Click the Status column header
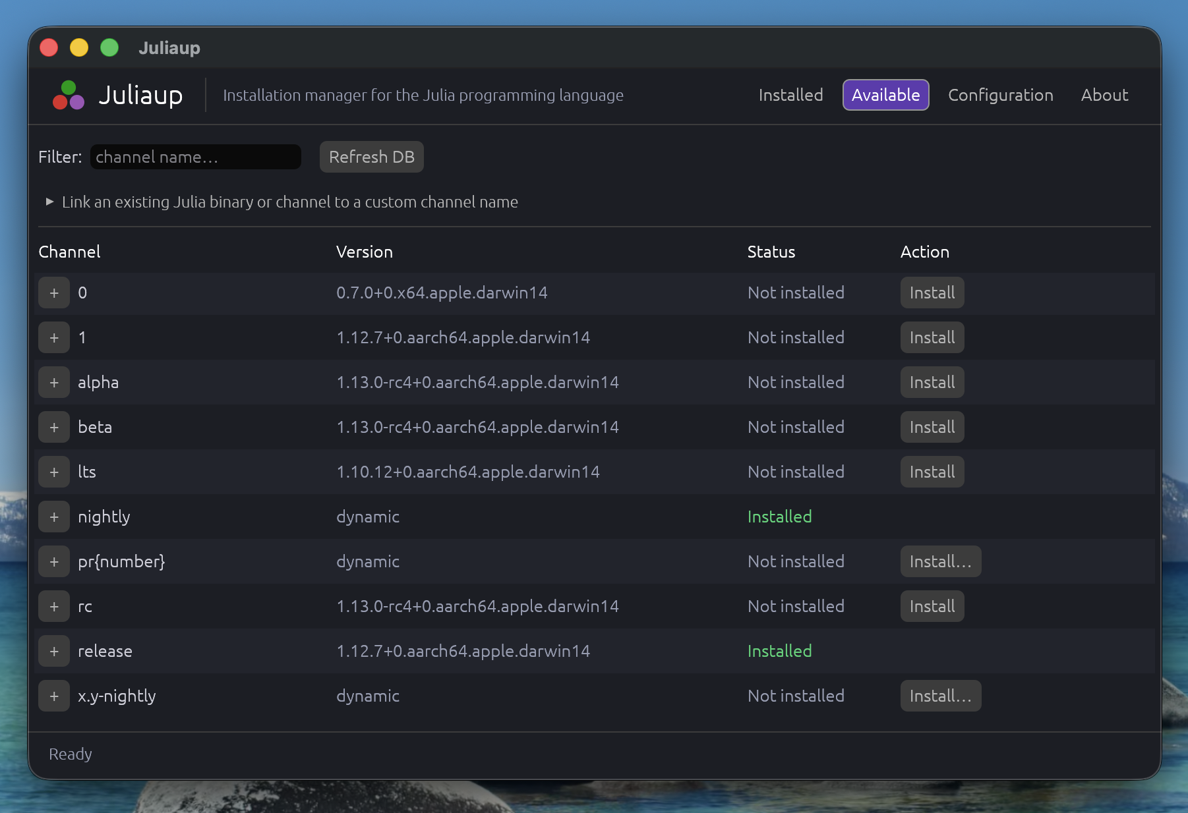 (771, 252)
